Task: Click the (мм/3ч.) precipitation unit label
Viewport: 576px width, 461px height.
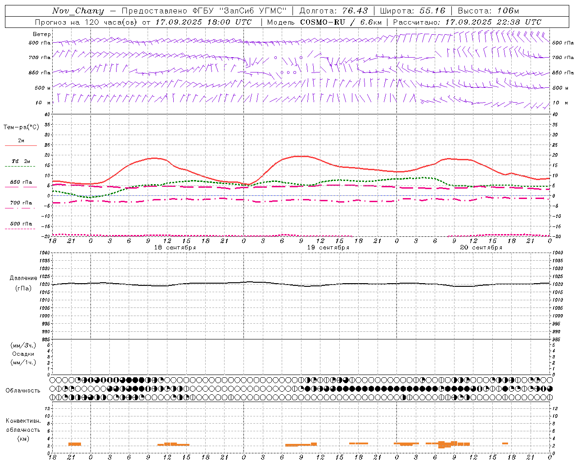Action: (23, 345)
